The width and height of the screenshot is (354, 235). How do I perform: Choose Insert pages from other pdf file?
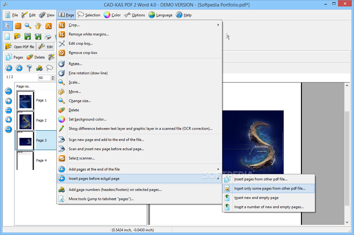(269, 179)
